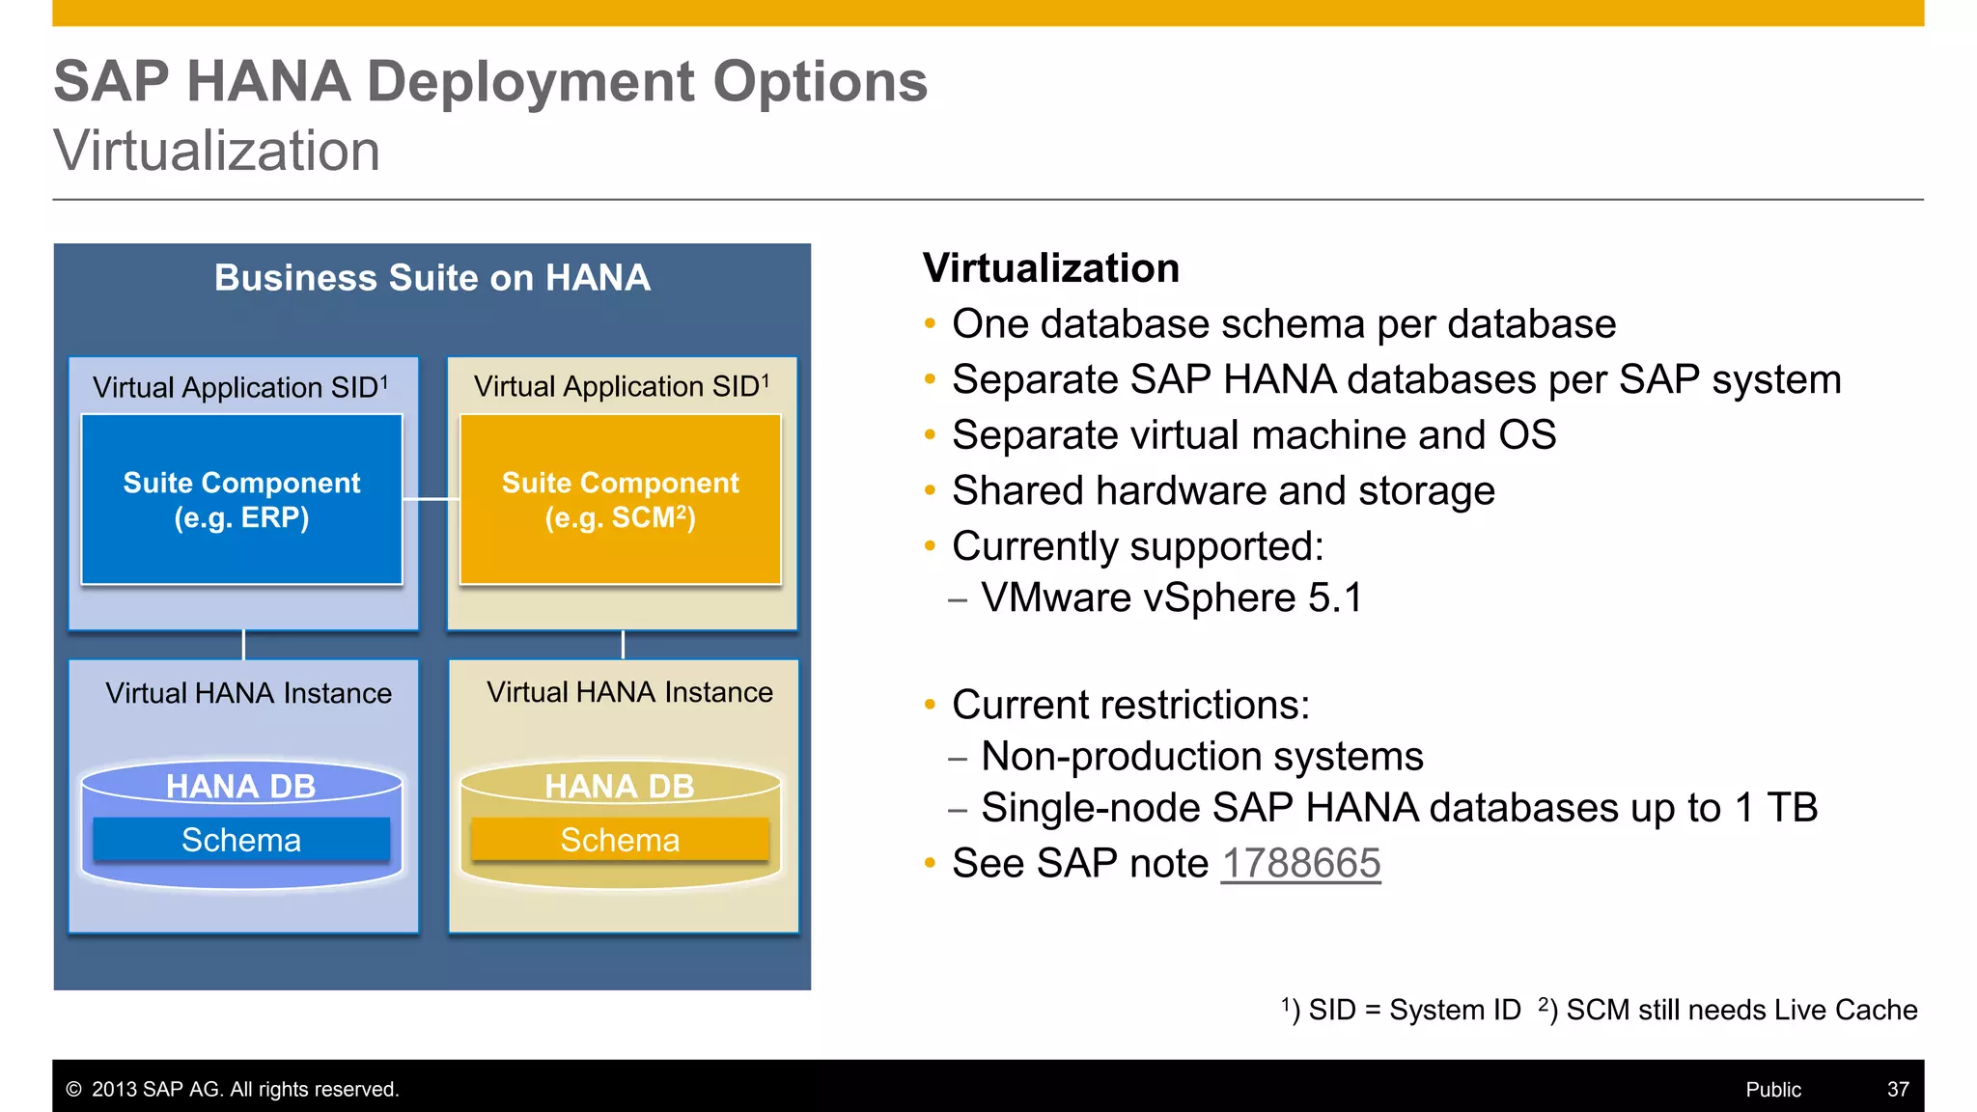
Task: Click 'Separate virtual machine and OS' bullet
Action: 1254,435
